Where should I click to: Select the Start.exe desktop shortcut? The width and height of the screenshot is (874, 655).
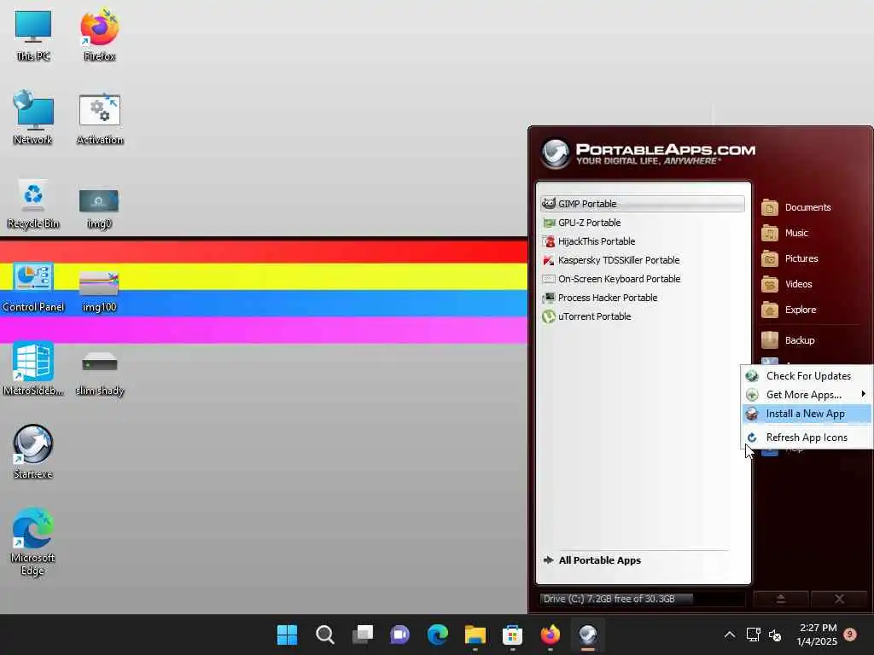[33, 452]
